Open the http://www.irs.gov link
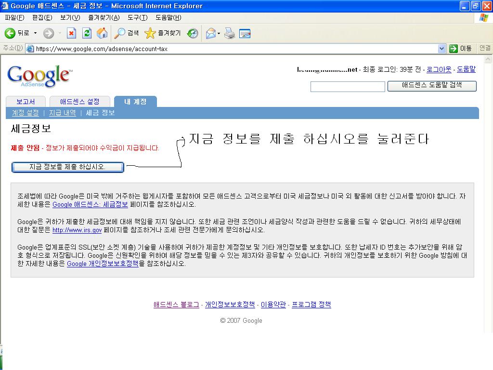The height and width of the screenshot is (370, 493). pos(77,230)
